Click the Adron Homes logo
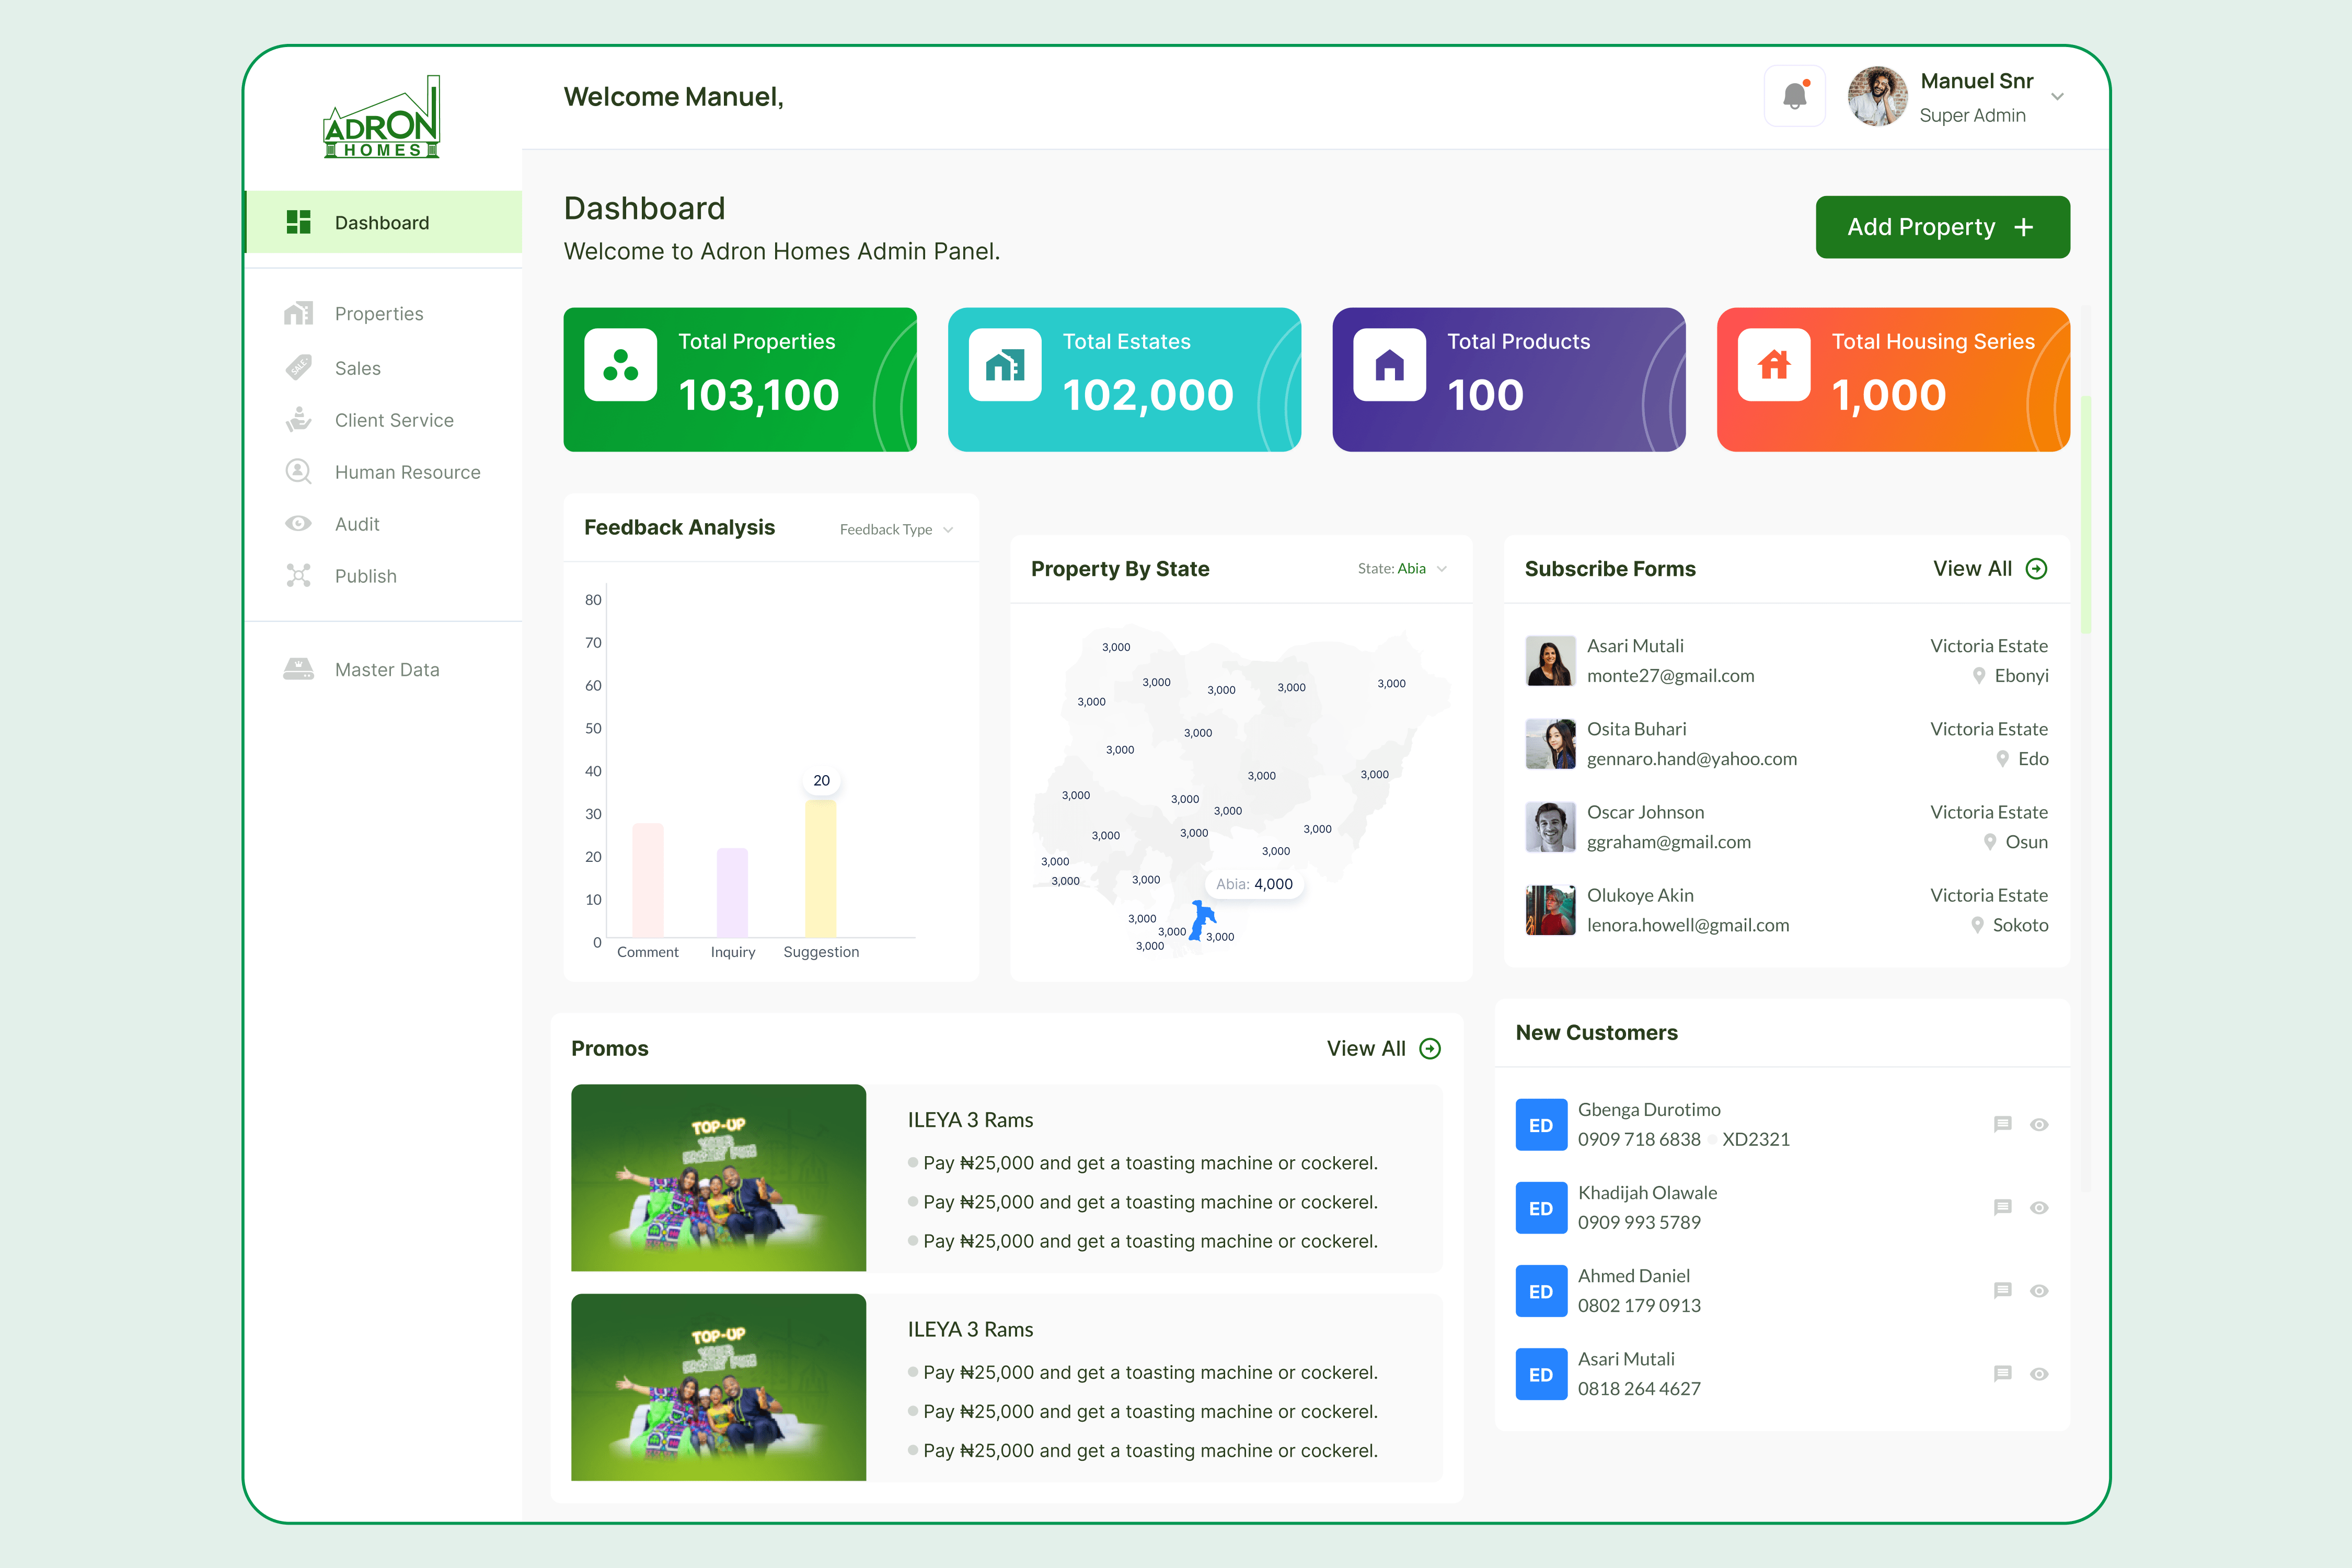The image size is (2352, 1568). coord(382,117)
